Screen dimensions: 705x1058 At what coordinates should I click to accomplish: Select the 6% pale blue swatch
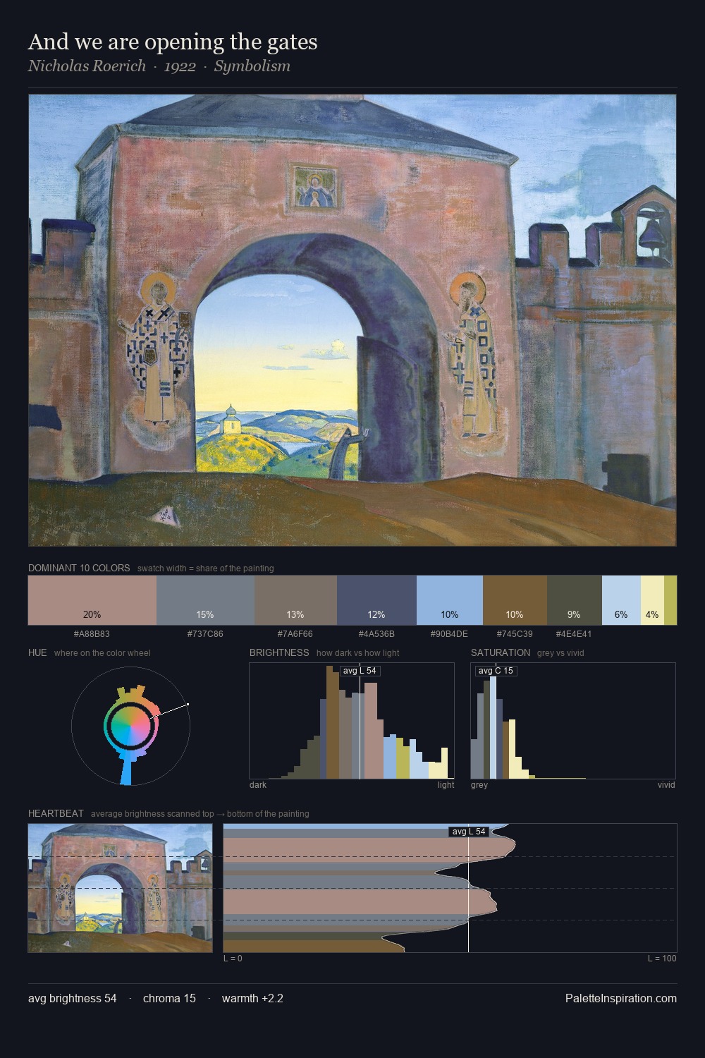click(x=621, y=600)
